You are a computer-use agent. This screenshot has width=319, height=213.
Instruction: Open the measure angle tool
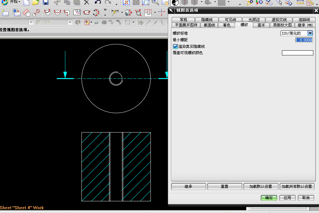(310, 3)
